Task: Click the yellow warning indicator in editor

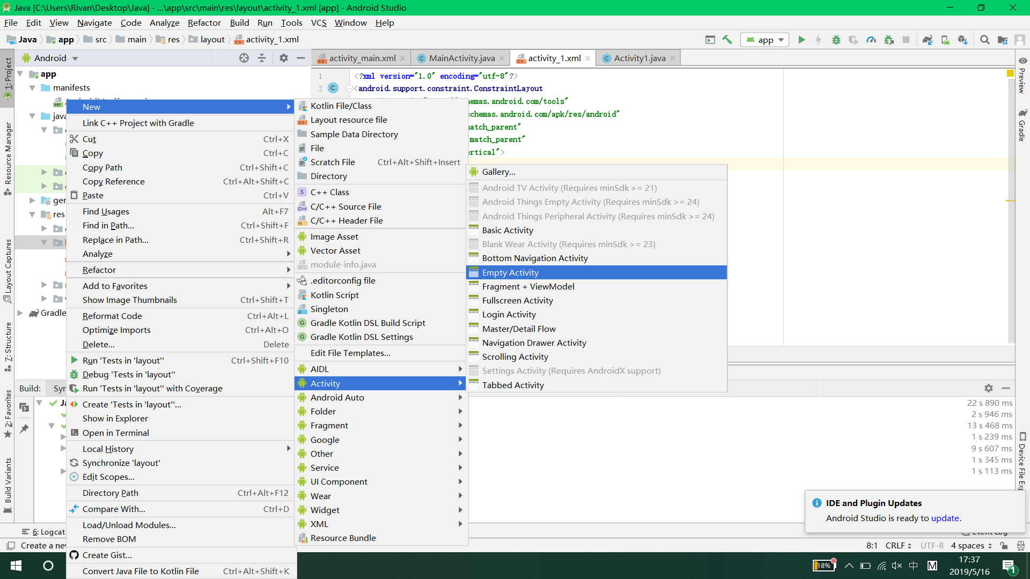Action: [x=1010, y=73]
